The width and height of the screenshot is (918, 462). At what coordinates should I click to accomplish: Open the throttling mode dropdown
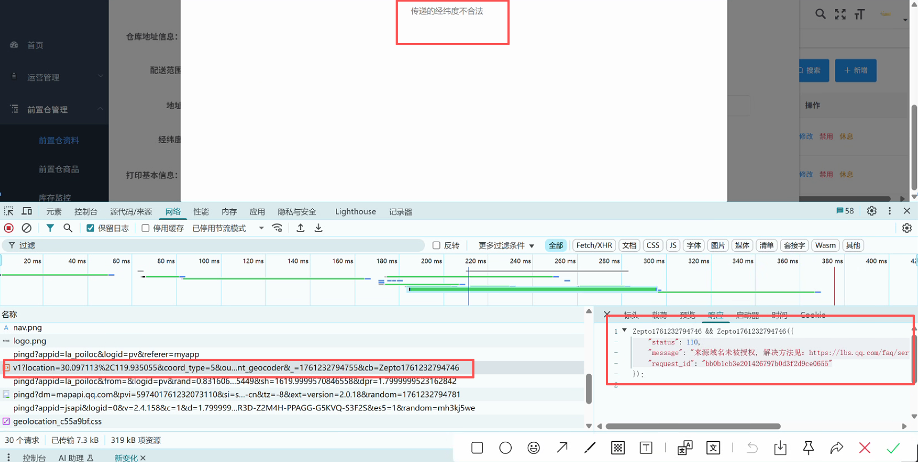[x=261, y=228]
